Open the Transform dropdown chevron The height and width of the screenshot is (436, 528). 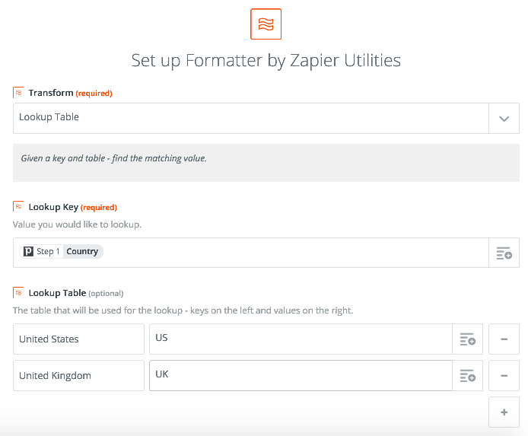(x=504, y=119)
